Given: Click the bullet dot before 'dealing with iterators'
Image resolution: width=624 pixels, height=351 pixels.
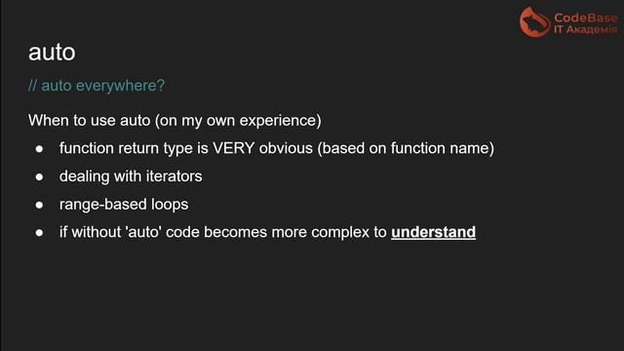Looking at the screenshot, I should pos(39,177).
